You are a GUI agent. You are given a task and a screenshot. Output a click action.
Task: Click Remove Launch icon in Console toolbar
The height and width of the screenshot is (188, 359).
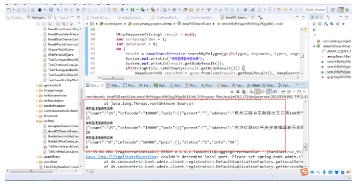point(238,92)
